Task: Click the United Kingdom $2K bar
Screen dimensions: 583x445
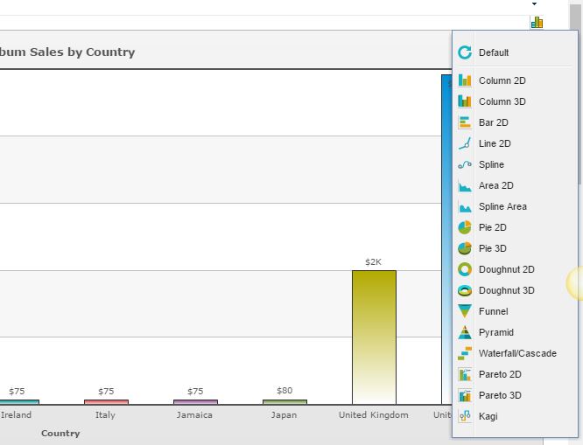Action: point(374,337)
